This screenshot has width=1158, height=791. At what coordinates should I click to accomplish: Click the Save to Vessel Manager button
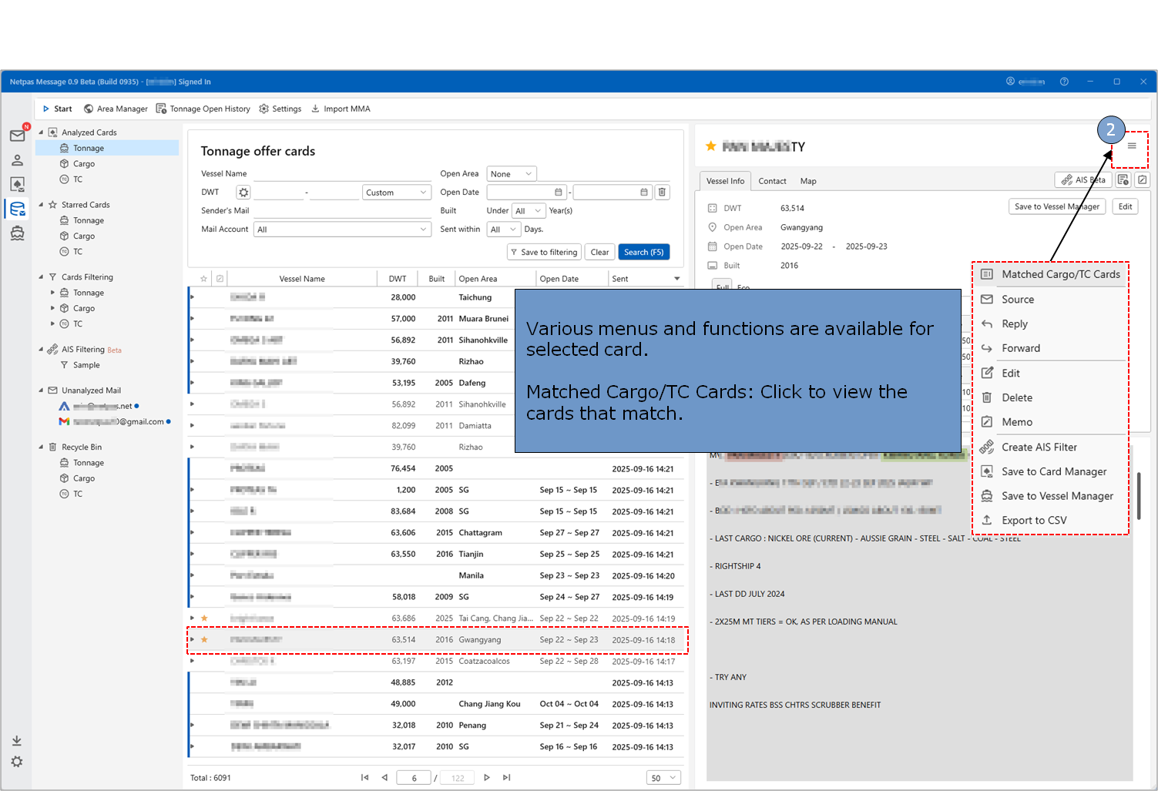tap(1056, 206)
